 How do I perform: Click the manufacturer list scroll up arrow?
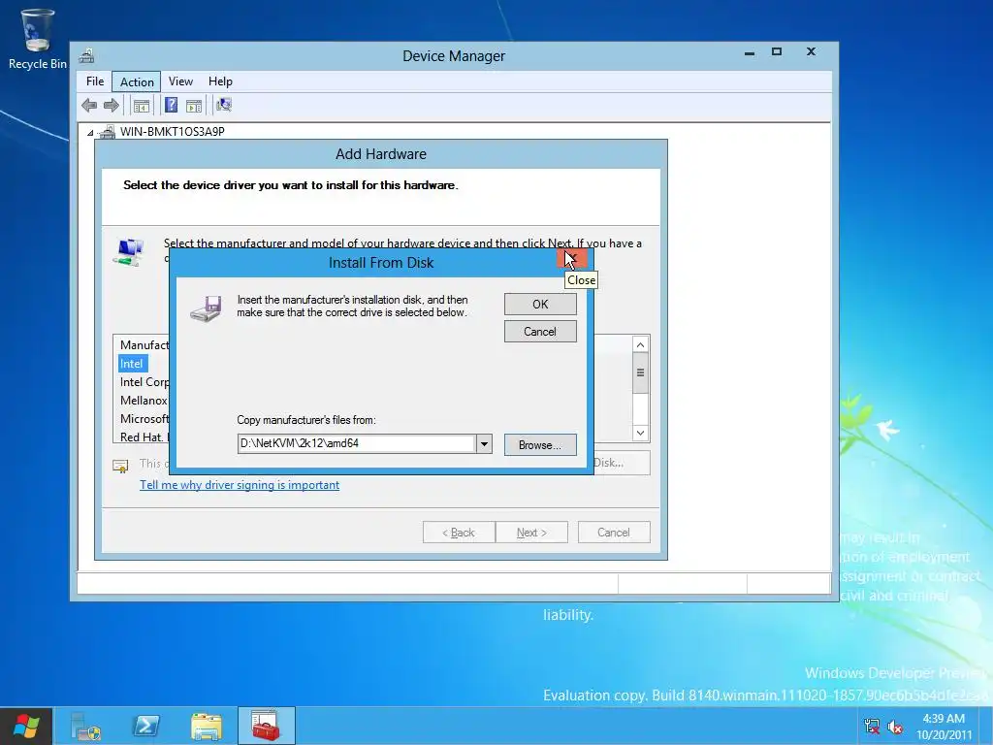640,344
